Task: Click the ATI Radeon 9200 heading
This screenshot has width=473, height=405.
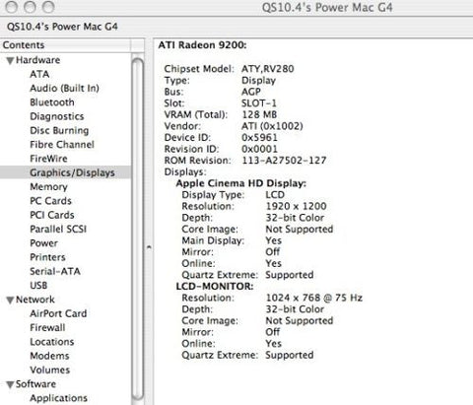Action: click(x=202, y=45)
